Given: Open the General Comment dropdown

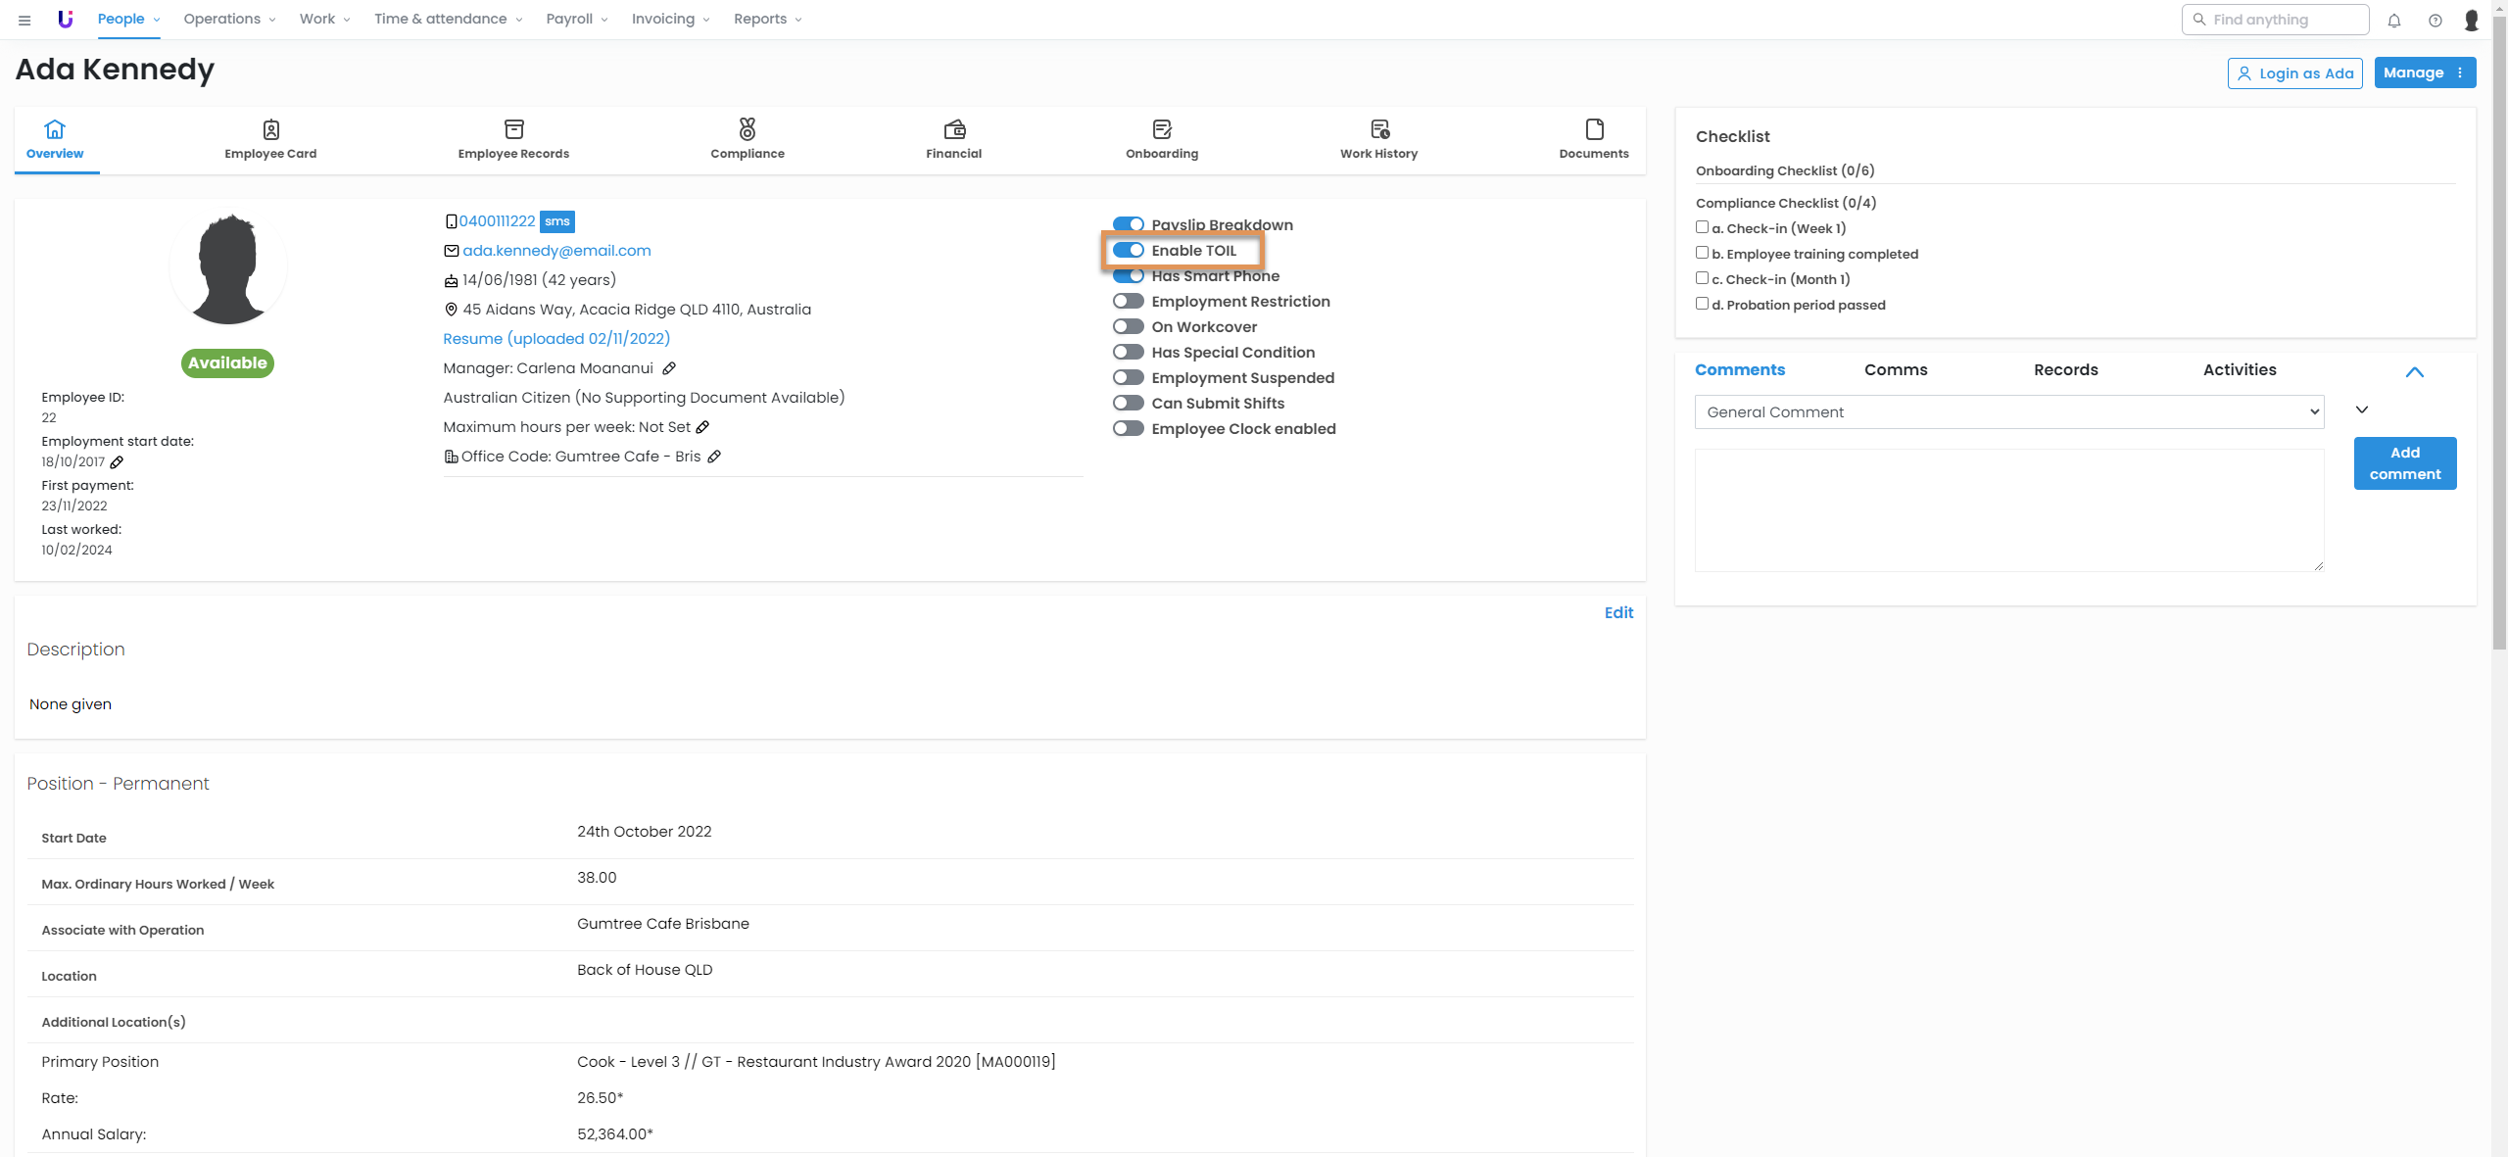Looking at the screenshot, I should (2008, 412).
